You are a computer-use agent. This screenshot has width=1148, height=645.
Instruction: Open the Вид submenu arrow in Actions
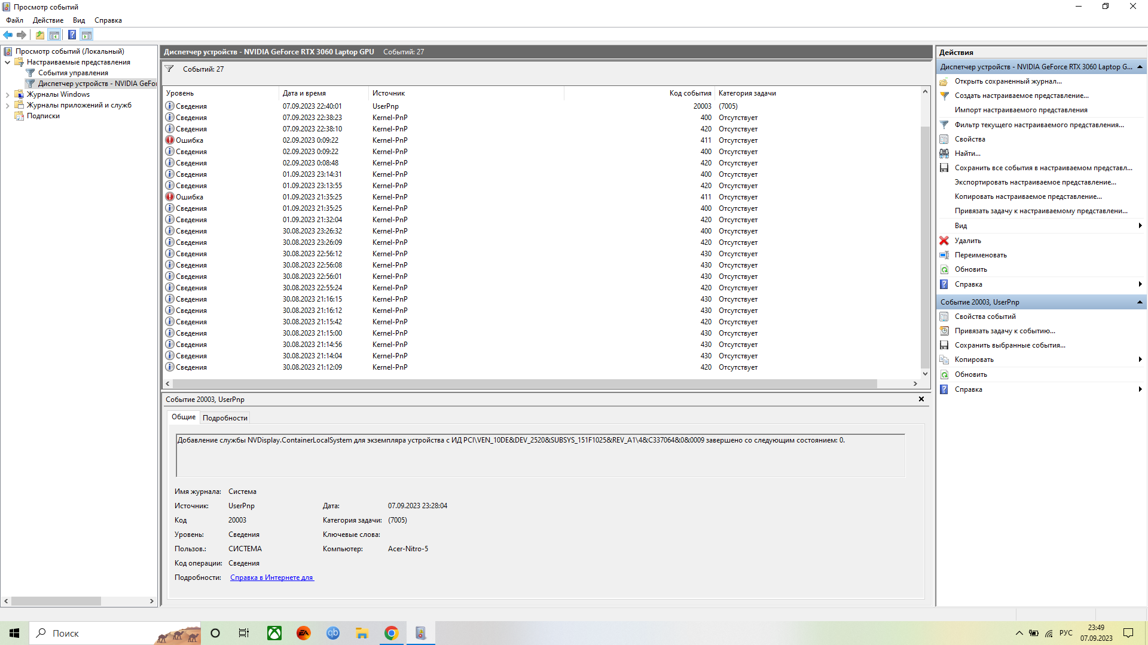[x=1140, y=226]
